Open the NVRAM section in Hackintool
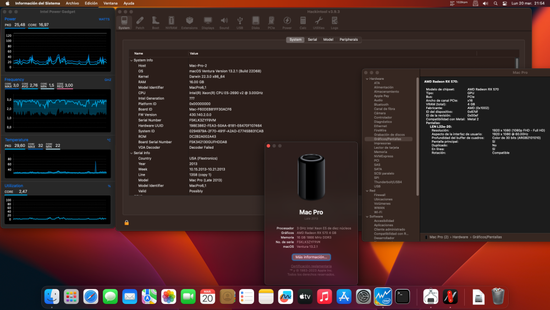 171,23
